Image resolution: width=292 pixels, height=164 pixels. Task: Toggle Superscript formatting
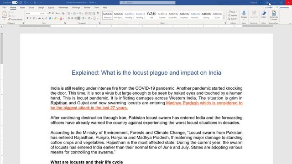pos(46,18)
